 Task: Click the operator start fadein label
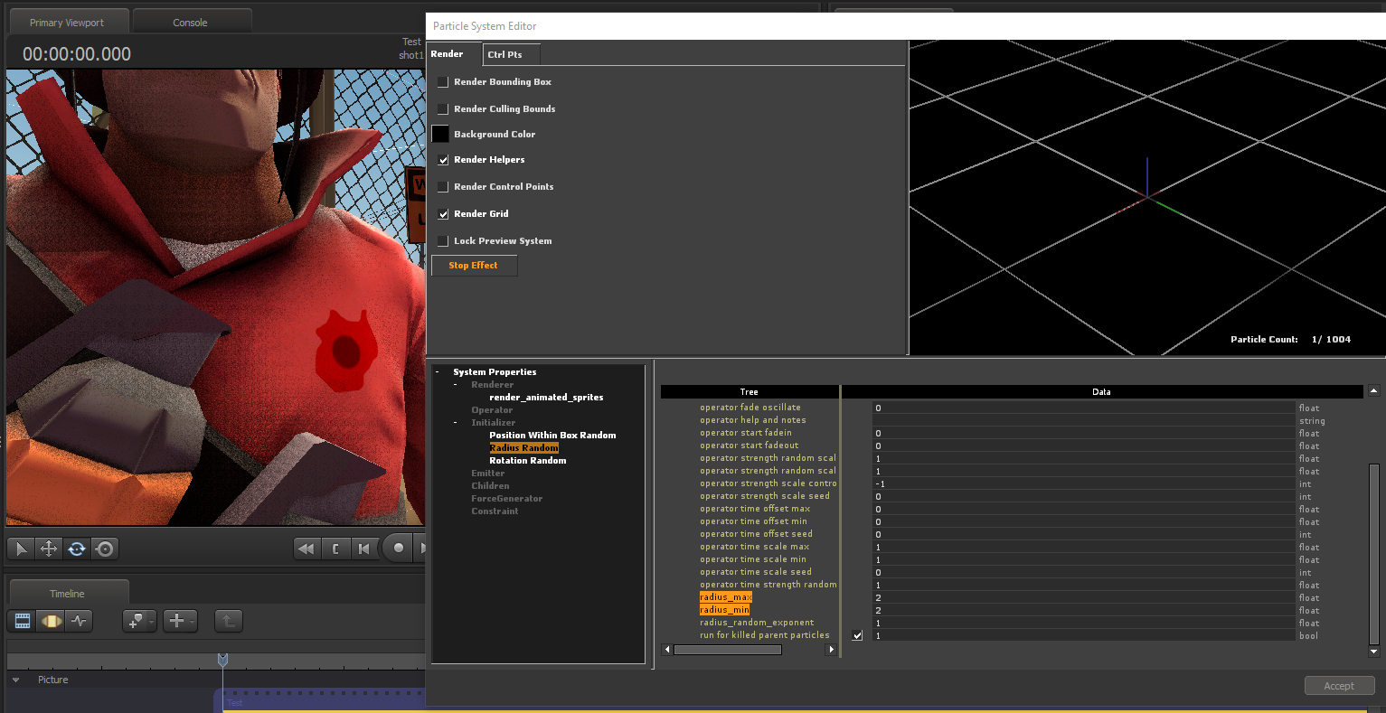[x=746, y=433]
